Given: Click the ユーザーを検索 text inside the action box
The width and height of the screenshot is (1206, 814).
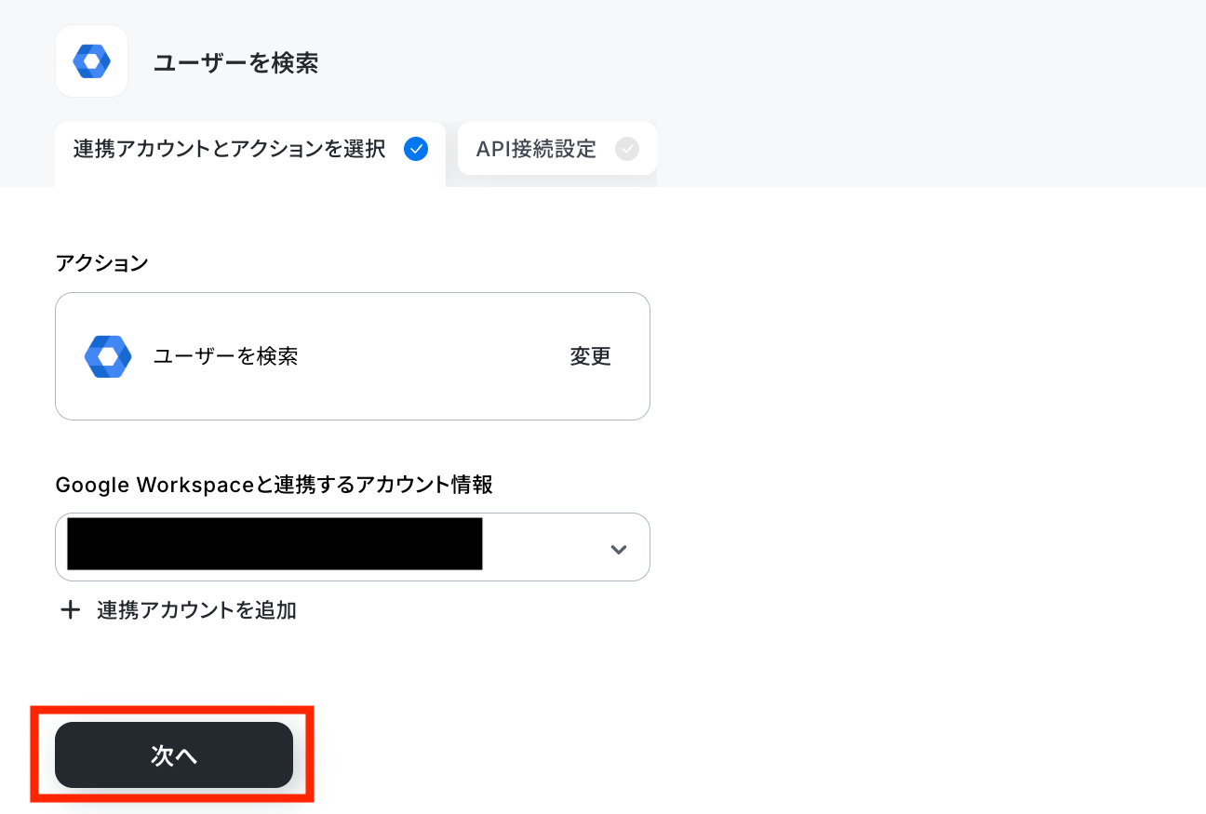Looking at the screenshot, I should 226,356.
